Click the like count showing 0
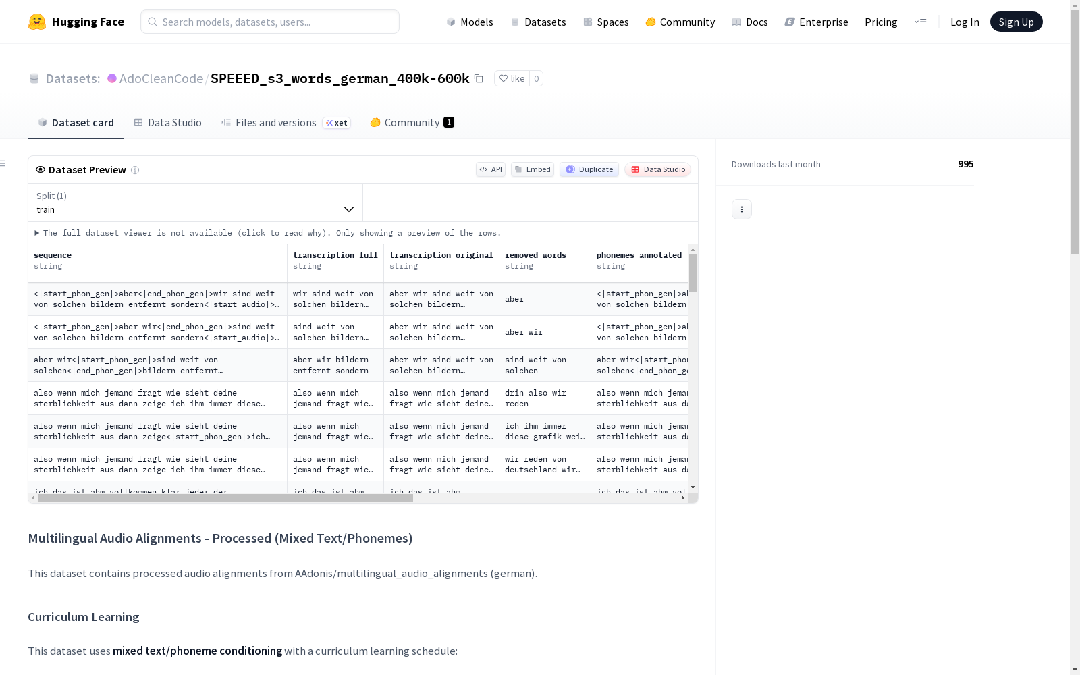The height and width of the screenshot is (675, 1080). [x=537, y=78]
